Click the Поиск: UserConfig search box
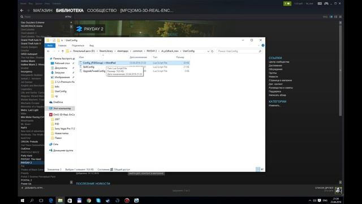 (x=239, y=51)
